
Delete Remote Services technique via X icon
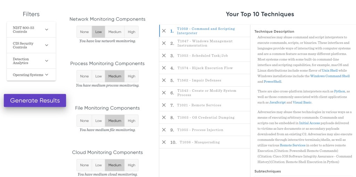[x=164, y=105]
